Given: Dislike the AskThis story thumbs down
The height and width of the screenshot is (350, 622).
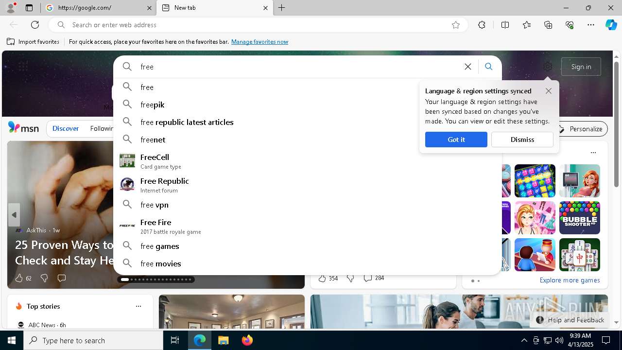Looking at the screenshot, I should tap(44, 278).
